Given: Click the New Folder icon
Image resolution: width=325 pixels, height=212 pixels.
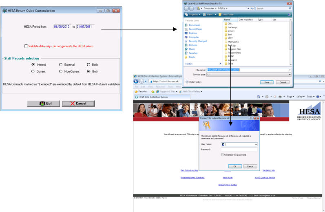Looking at the screenshot, I should 220,15.
